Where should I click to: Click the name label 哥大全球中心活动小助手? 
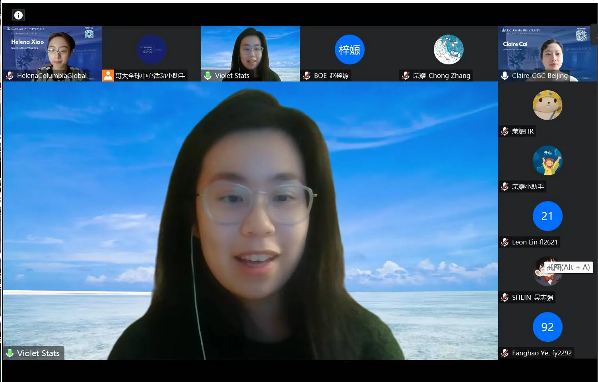coord(150,76)
